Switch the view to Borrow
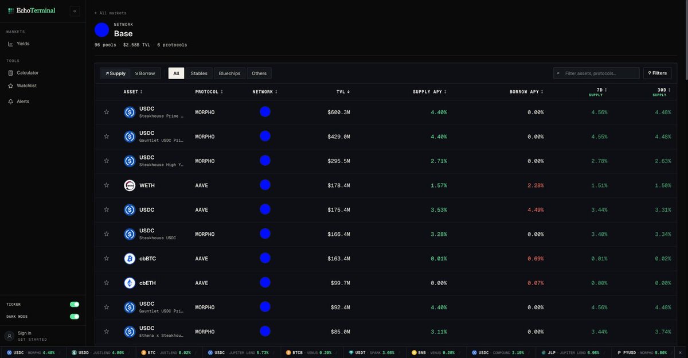Screen dimensions: 688x358 click(x=144, y=73)
